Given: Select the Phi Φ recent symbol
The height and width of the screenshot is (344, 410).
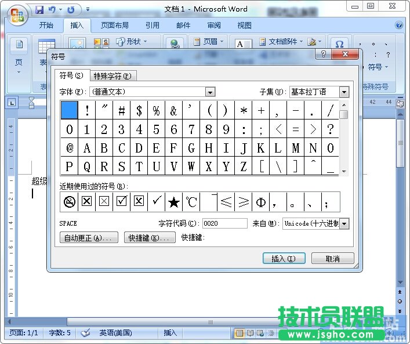Looking at the screenshot, I should (261, 202).
